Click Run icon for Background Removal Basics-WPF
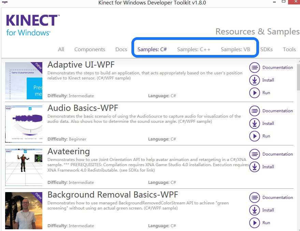The width and height of the screenshot is (300, 231). (x=255, y=223)
